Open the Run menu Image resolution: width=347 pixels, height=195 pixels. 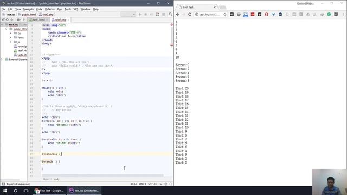(x=60, y=9)
